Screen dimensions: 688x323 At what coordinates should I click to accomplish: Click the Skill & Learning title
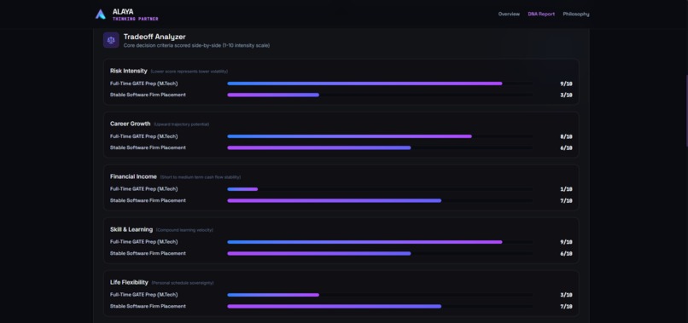pyautogui.click(x=131, y=229)
